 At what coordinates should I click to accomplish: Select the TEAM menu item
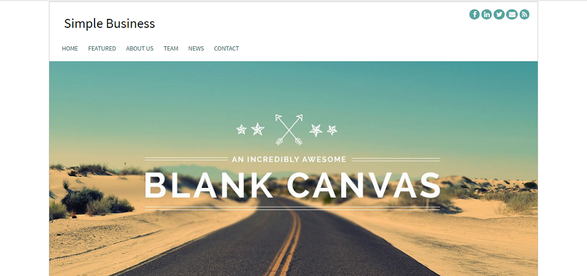click(171, 49)
